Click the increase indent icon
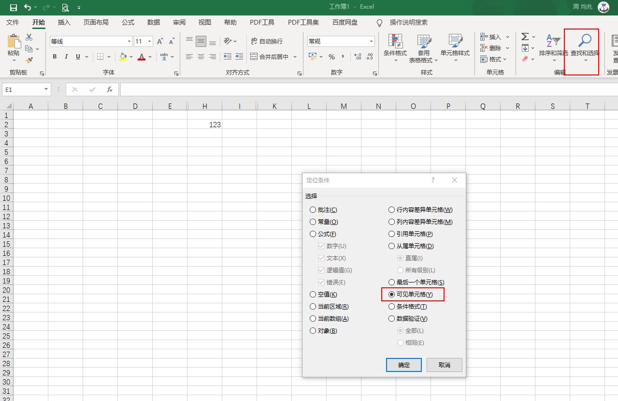 (x=239, y=57)
